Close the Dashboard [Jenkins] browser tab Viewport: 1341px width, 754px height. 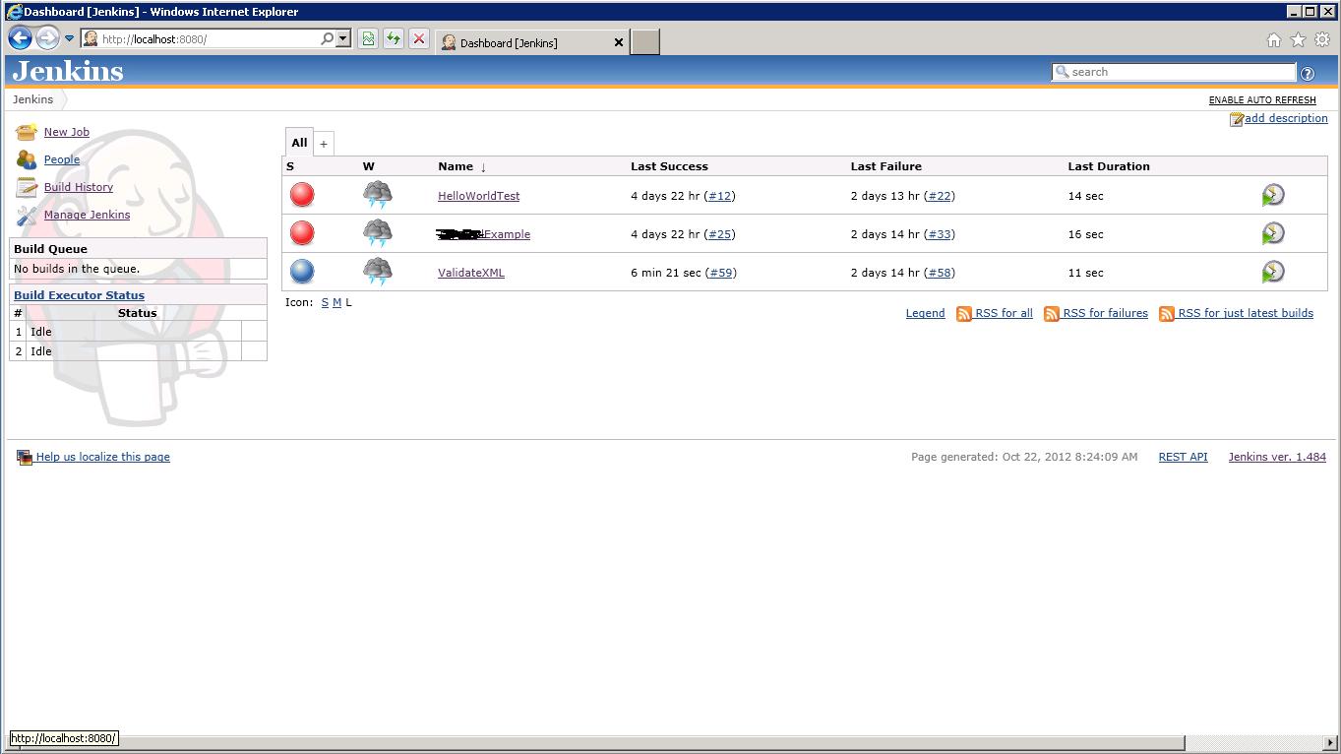pyautogui.click(x=619, y=42)
